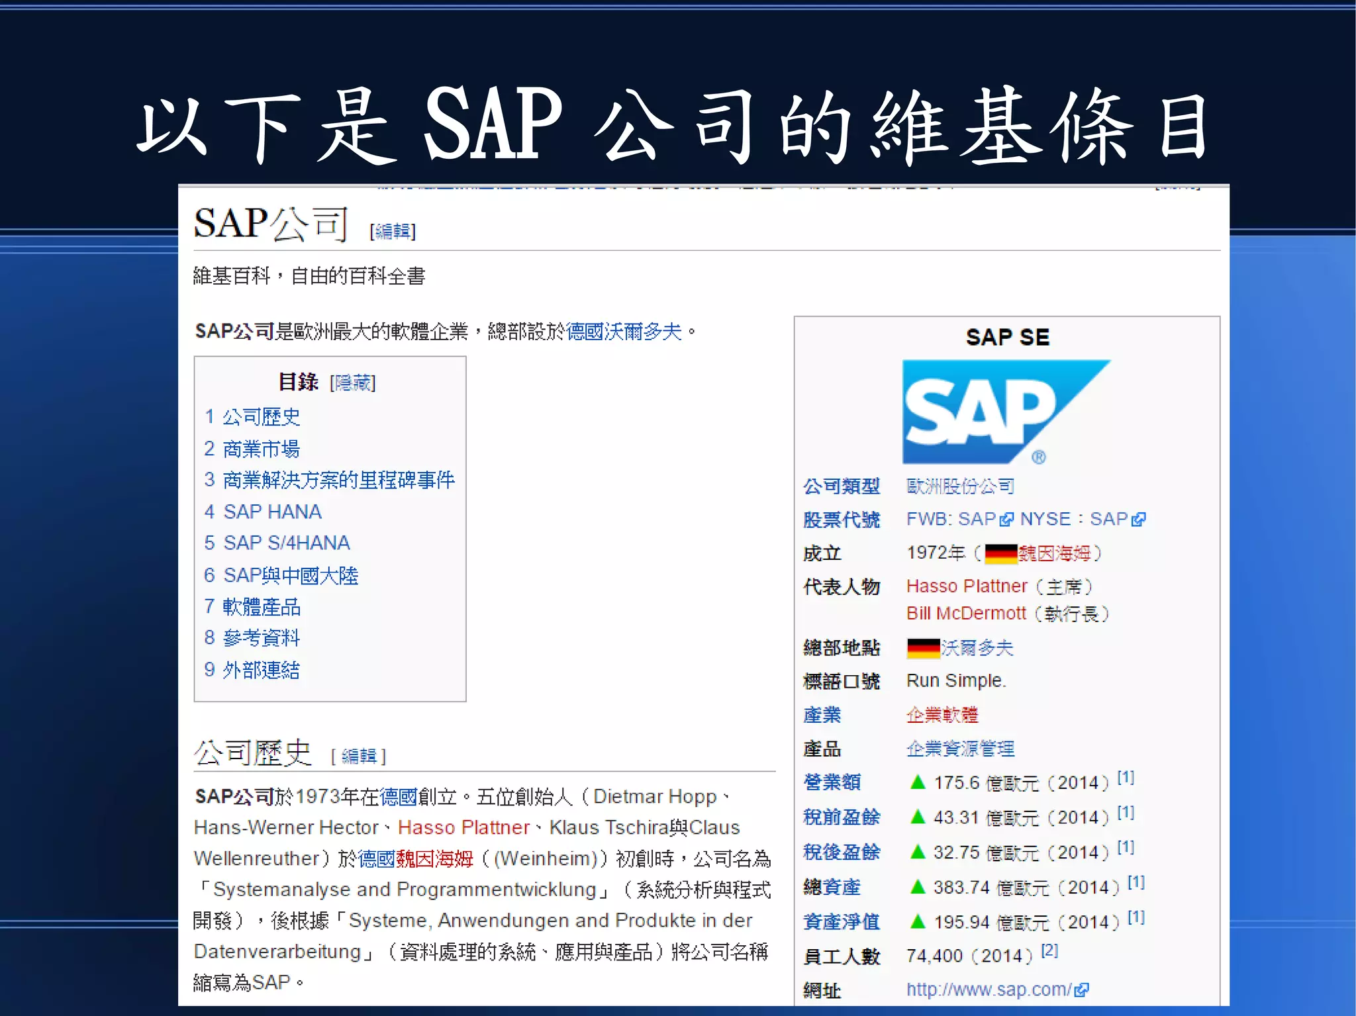Open red 魏因海姆 link in history paragraph
The height and width of the screenshot is (1016, 1356).
coord(435,859)
